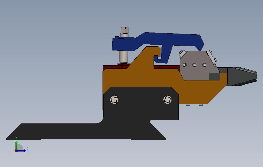This screenshot has height=167, width=263.
Task: Click the red origin ball of the triad
Action: (x=16, y=151)
